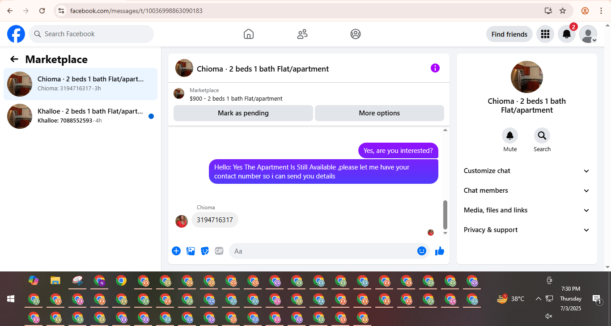This screenshot has width=611, height=326.
Task: Open the Windows Start button
Action: [11, 299]
